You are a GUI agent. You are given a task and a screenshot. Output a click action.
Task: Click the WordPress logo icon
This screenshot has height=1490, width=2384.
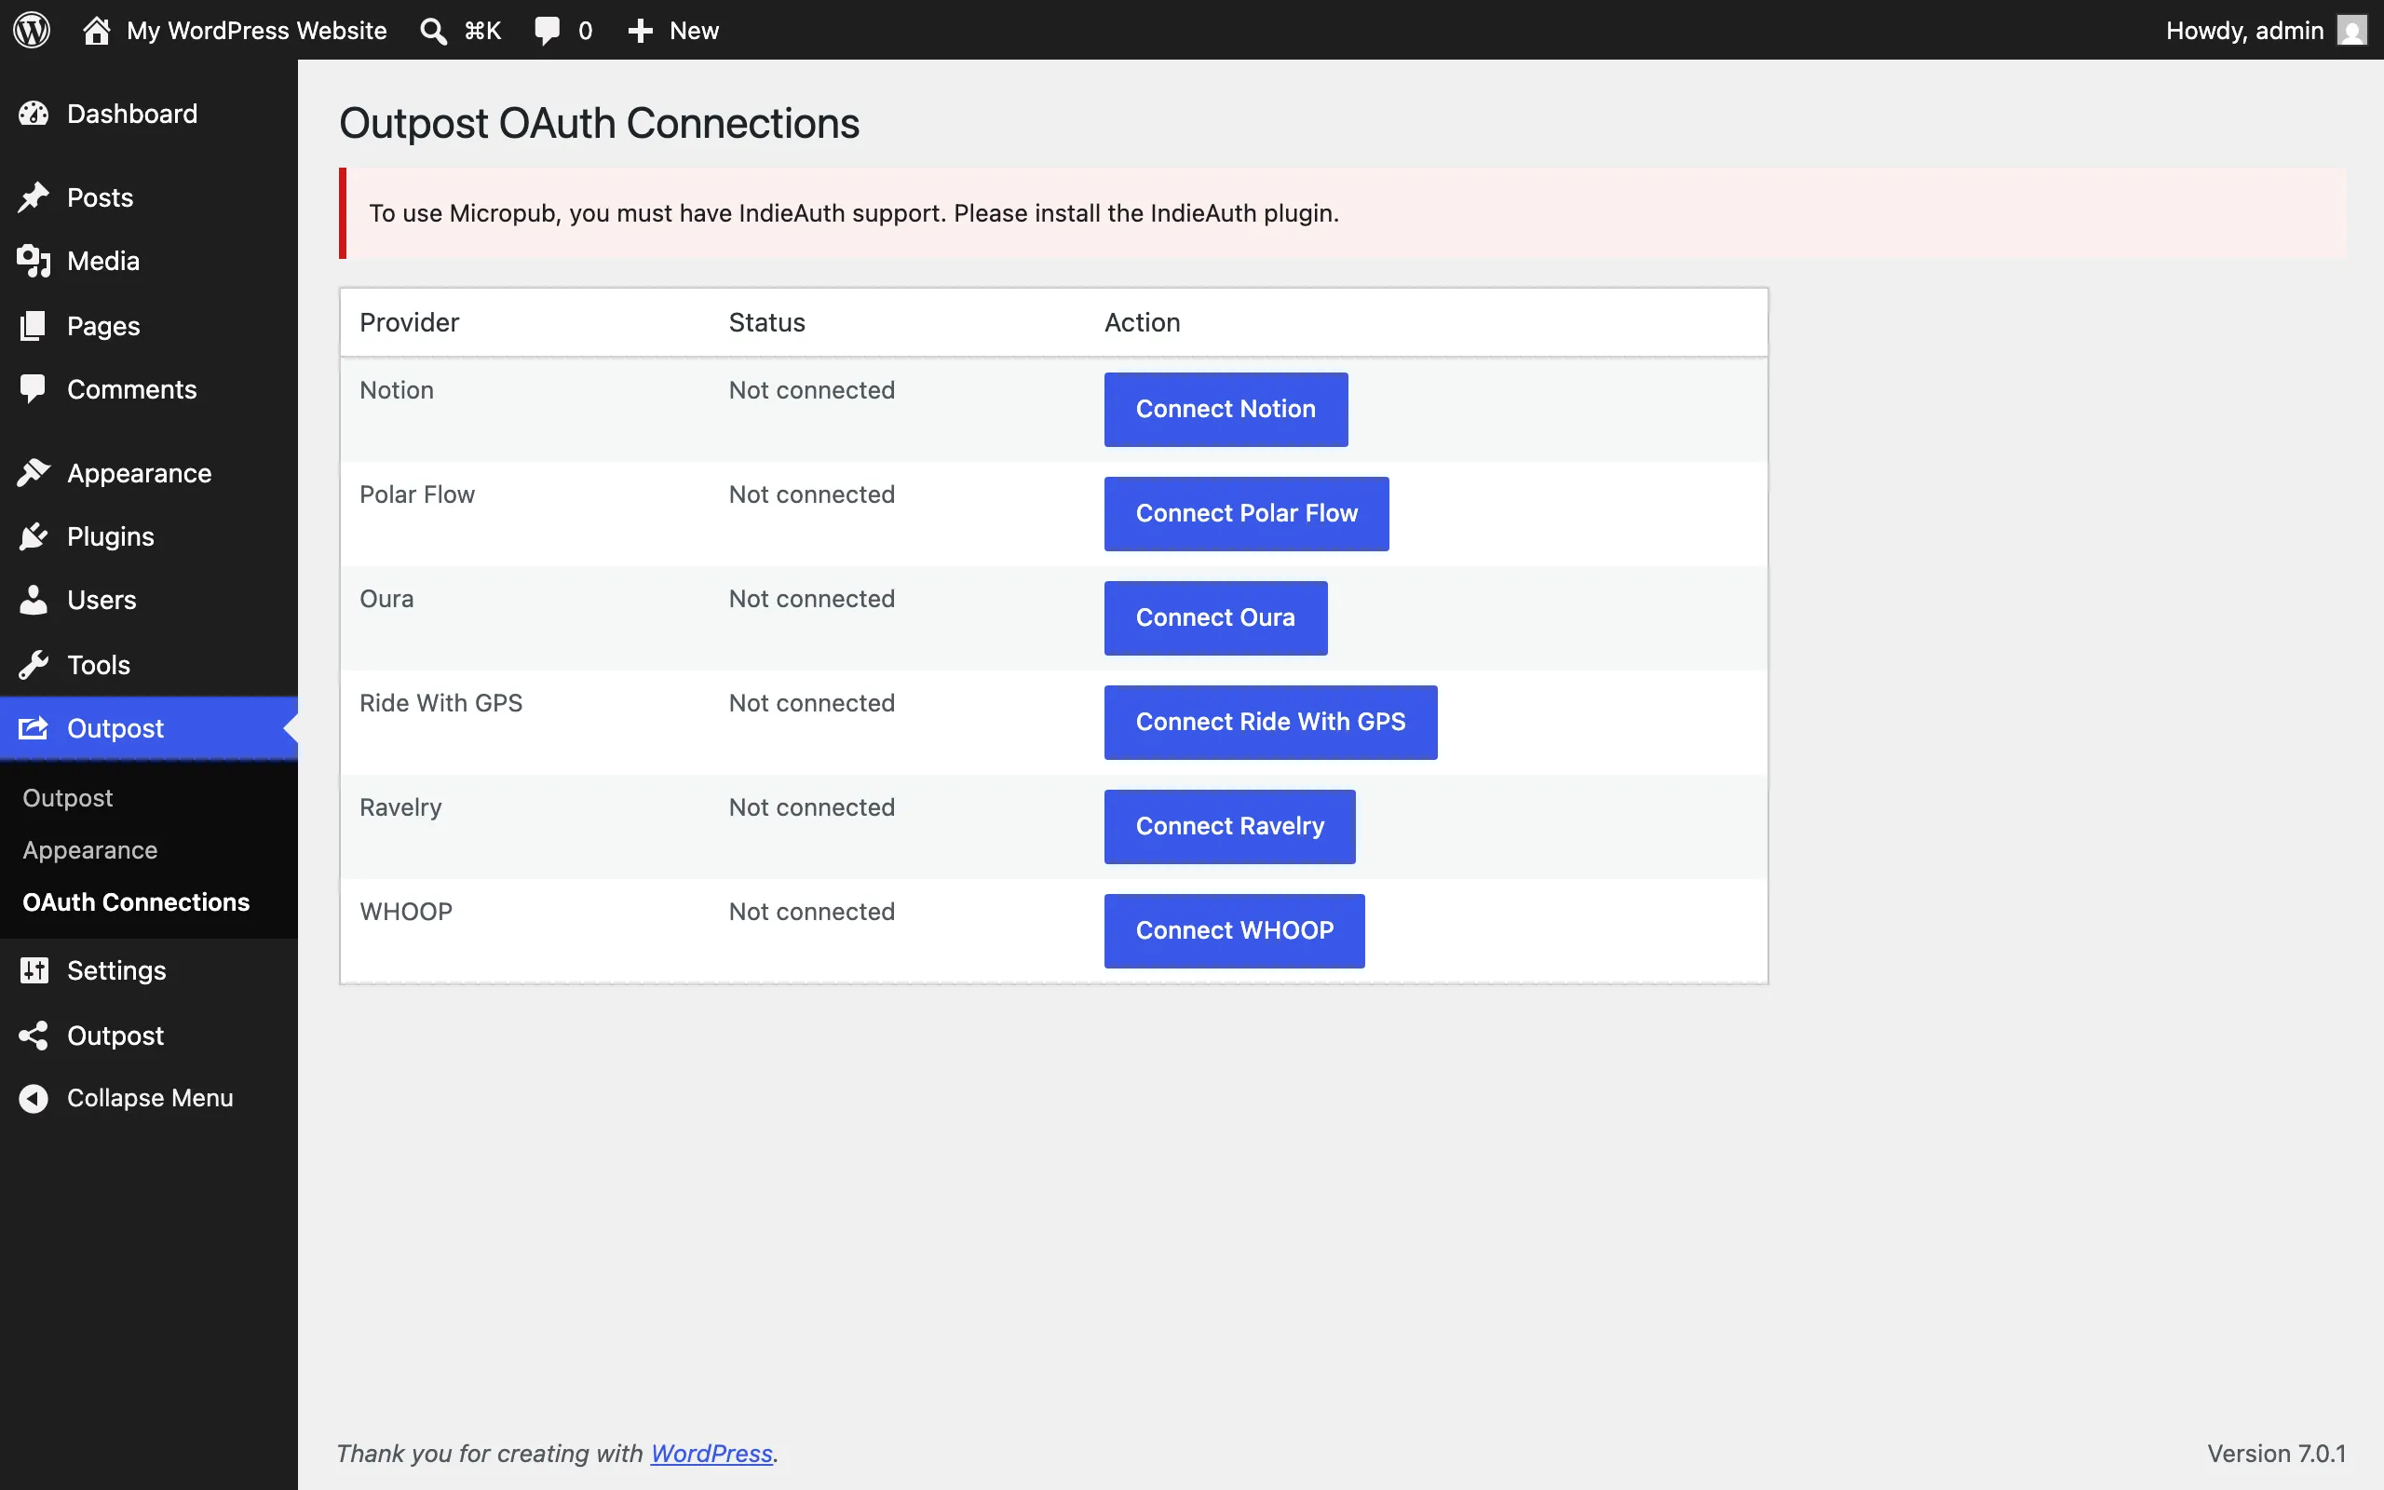(32, 30)
